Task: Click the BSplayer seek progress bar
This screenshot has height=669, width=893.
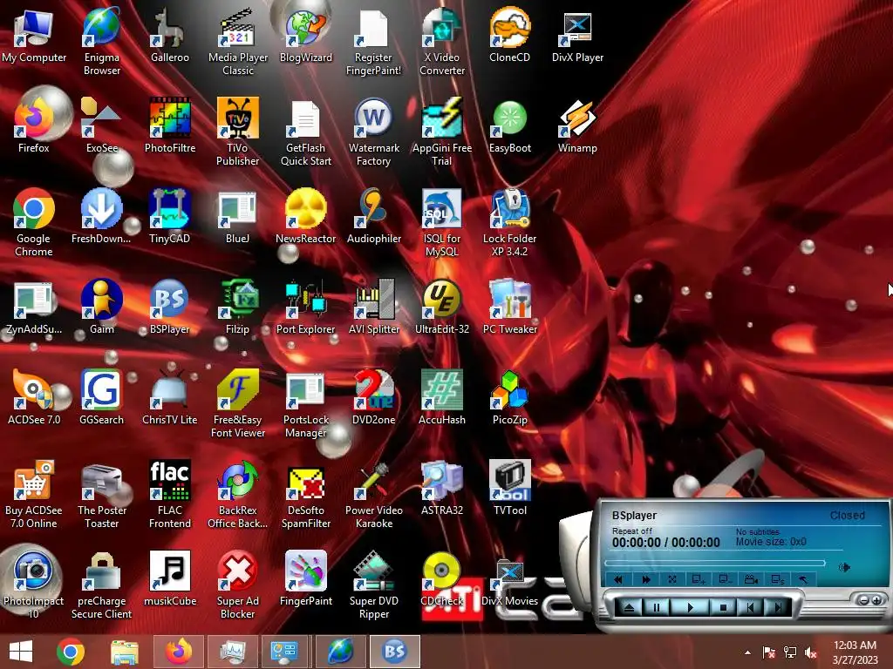Action: click(x=715, y=563)
